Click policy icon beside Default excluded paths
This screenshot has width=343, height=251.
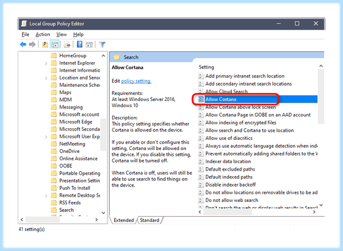pos(201,169)
